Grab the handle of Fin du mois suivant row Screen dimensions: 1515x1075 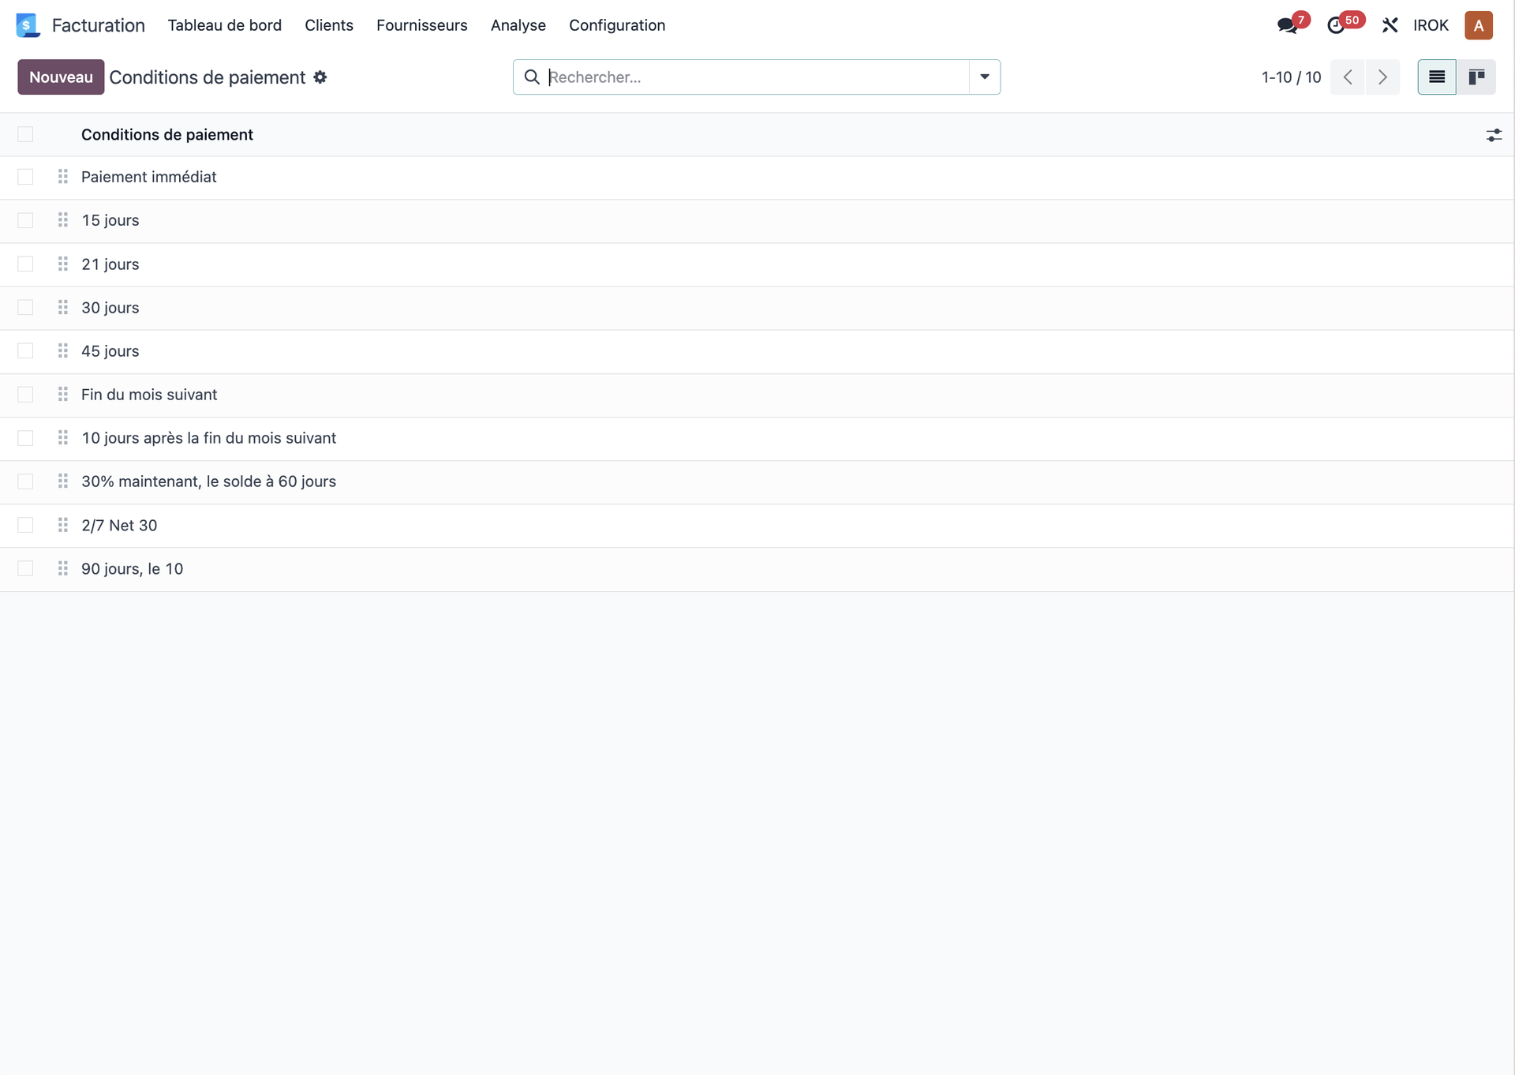tap(63, 394)
